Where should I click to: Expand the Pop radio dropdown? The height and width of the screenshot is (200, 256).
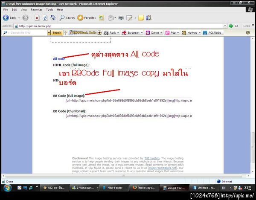point(178,33)
